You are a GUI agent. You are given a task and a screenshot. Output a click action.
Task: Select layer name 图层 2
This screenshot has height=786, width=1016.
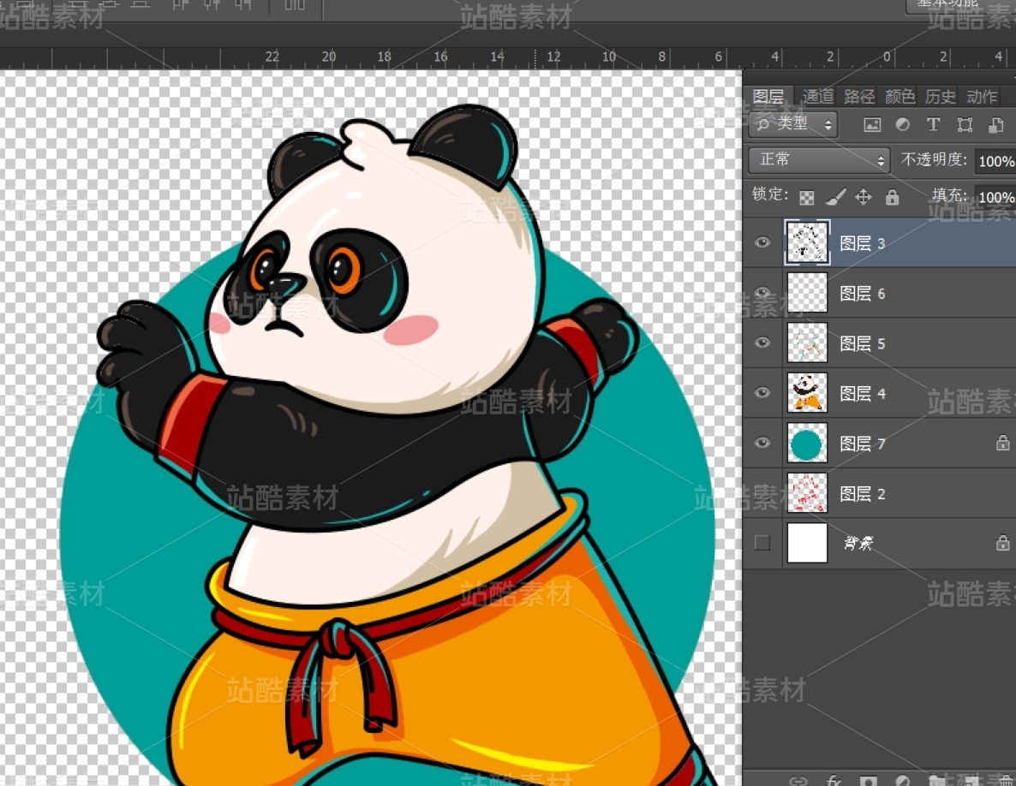coord(863,494)
